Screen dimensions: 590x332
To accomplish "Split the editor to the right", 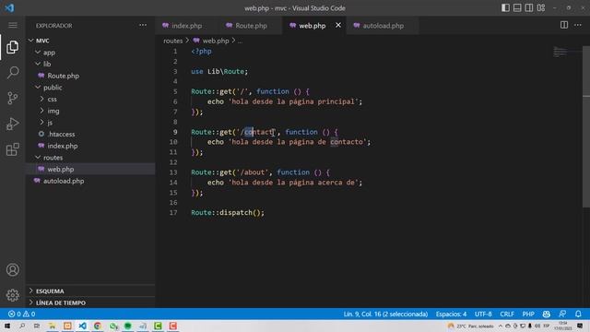I will (564, 25).
